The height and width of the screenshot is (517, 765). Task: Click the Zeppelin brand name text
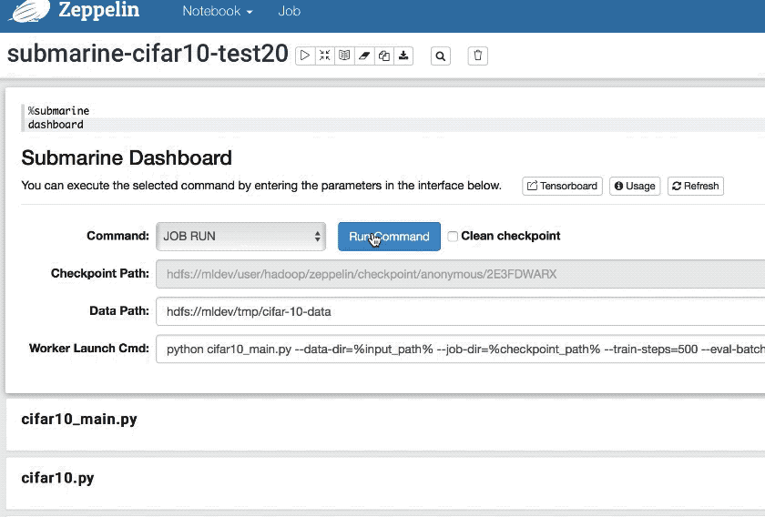pos(99,10)
